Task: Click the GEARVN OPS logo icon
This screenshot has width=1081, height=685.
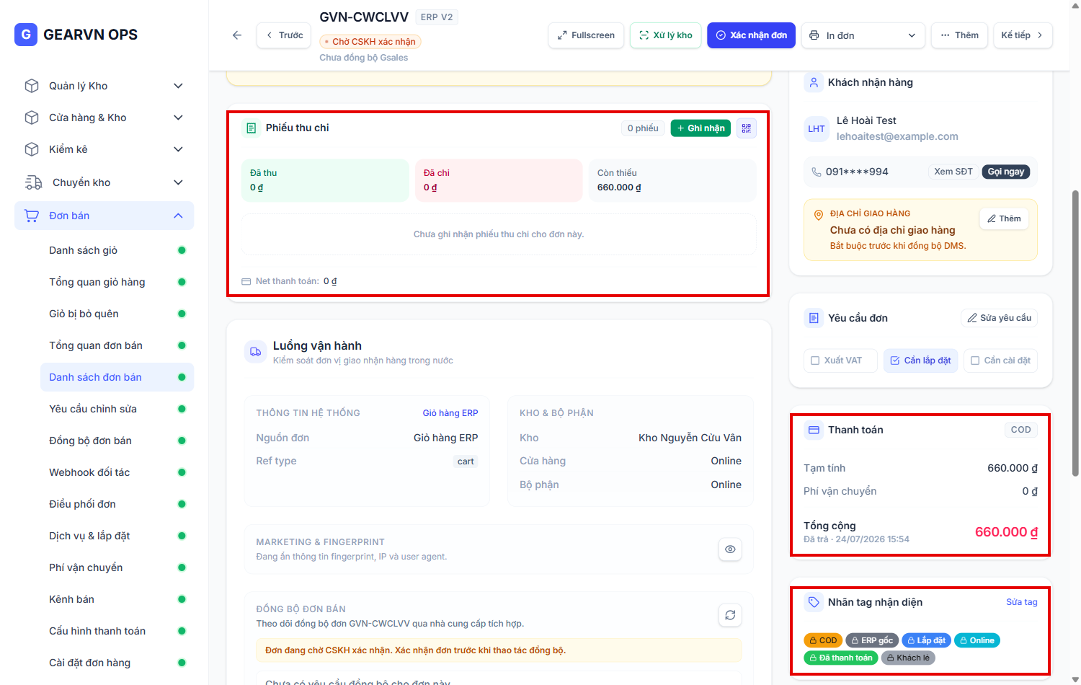Action: pyautogui.click(x=26, y=35)
